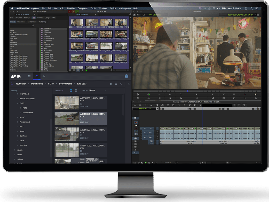Open the Composer menu in menu bar
Screen dimensions: 269x202
tap(83, 9)
